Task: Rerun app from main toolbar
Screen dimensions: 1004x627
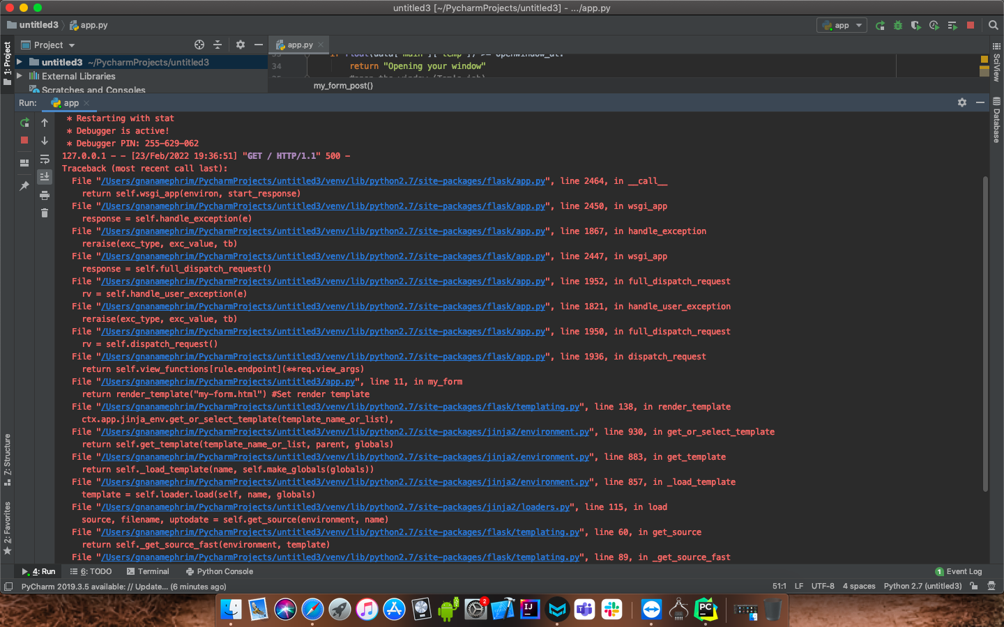Action: (x=880, y=25)
